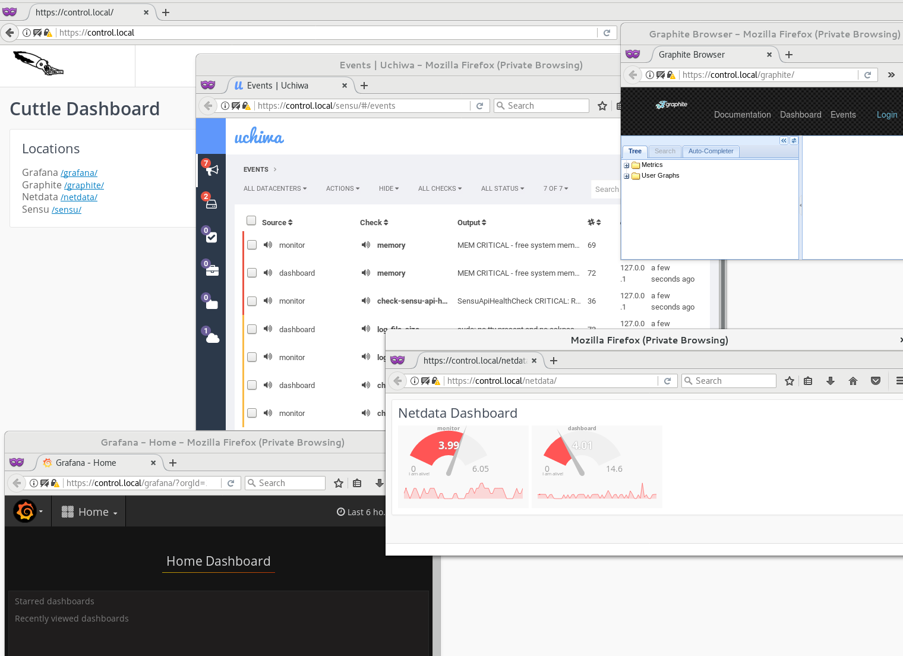Screen dimensions: 903x656
Task: Open the ALL STATUS filter dropdown
Action: (503, 188)
